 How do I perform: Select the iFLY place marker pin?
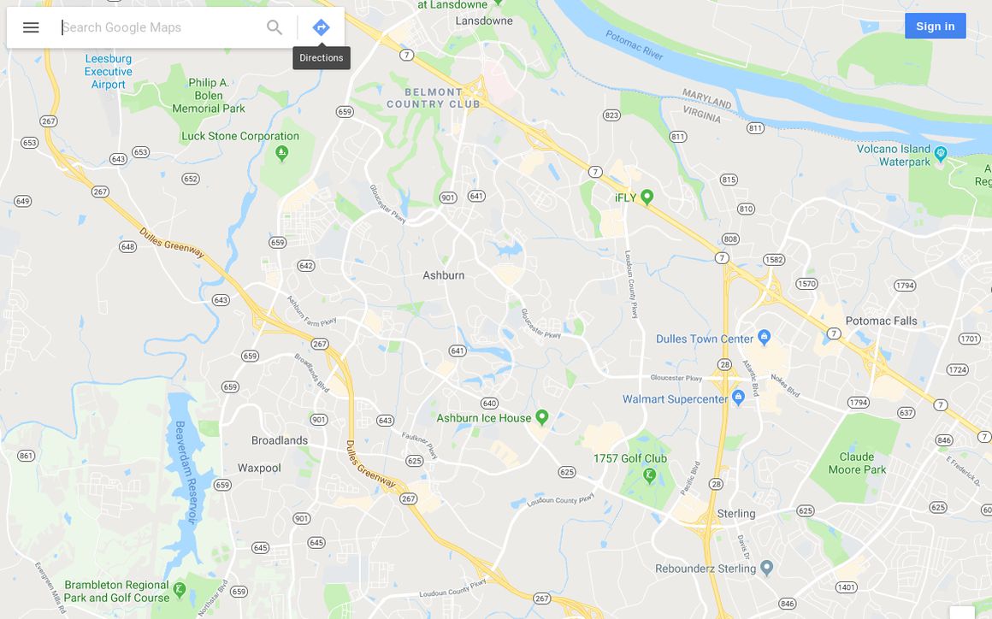coord(647,197)
